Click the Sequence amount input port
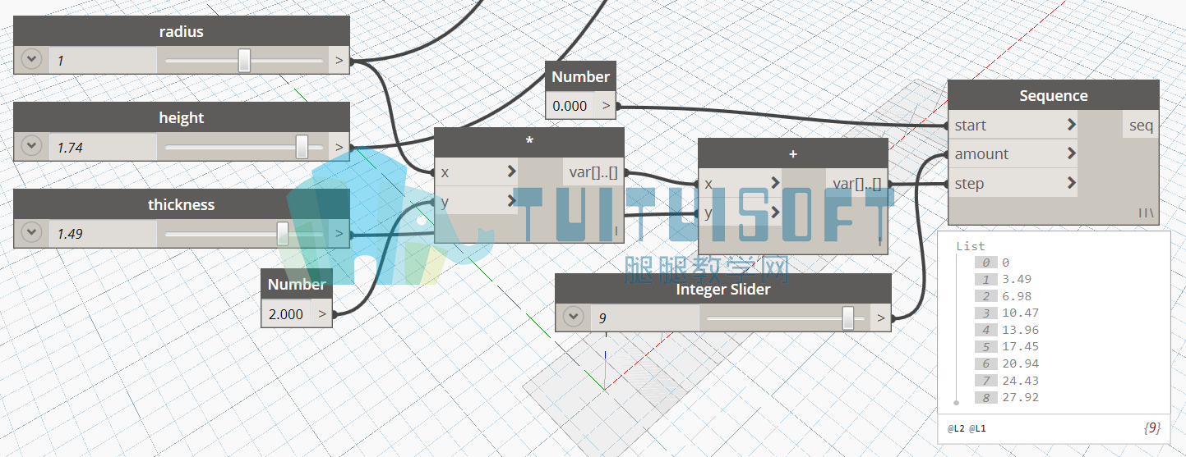The height and width of the screenshot is (457, 1186). click(x=1013, y=153)
